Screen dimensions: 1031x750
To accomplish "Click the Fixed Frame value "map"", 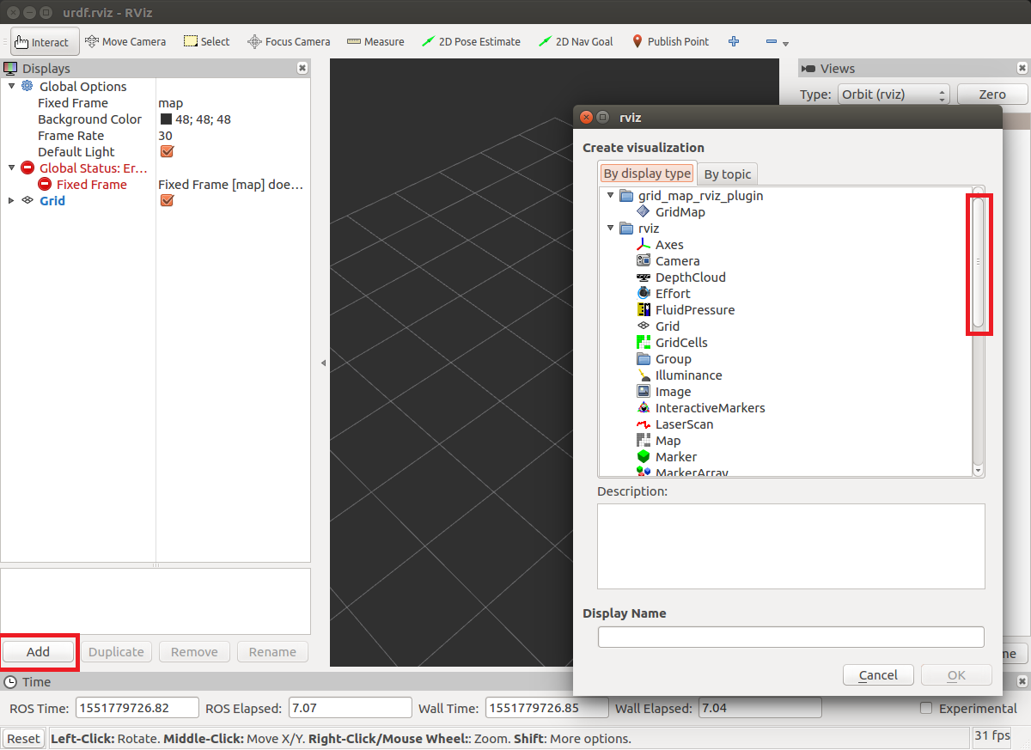I will pos(171,103).
